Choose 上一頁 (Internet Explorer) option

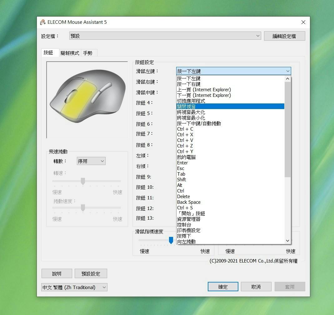(231, 90)
